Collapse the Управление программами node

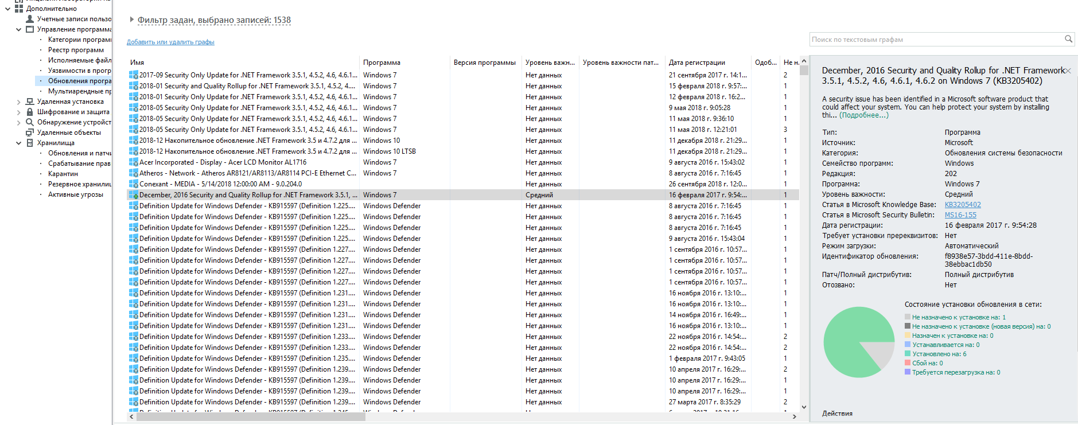pos(18,29)
